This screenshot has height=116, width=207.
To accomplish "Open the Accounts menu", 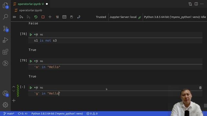I will 5,93.
